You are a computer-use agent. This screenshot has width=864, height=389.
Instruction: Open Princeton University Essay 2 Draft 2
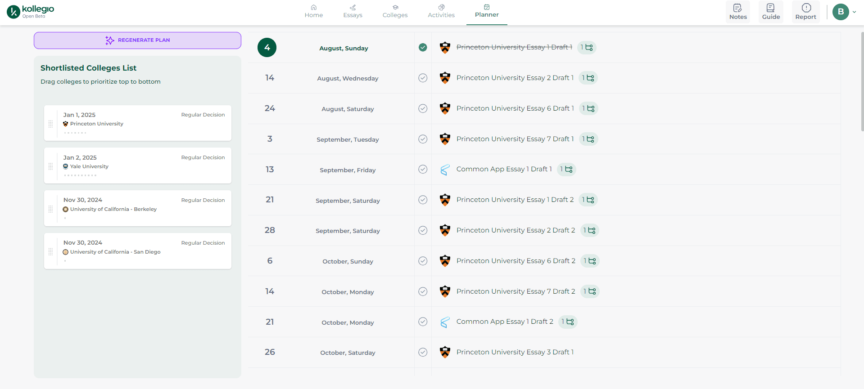[516, 230]
